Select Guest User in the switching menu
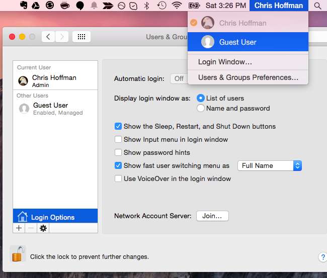Viewport: 327px width, 278px height. 237,42
